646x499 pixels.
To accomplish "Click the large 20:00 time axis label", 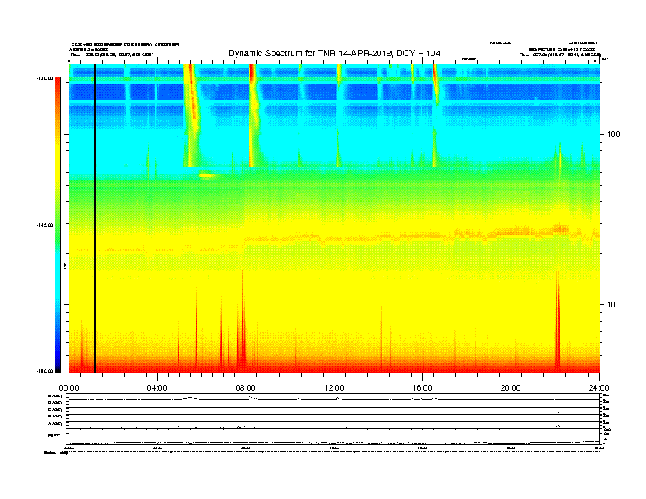I will (x=511, y=388).
